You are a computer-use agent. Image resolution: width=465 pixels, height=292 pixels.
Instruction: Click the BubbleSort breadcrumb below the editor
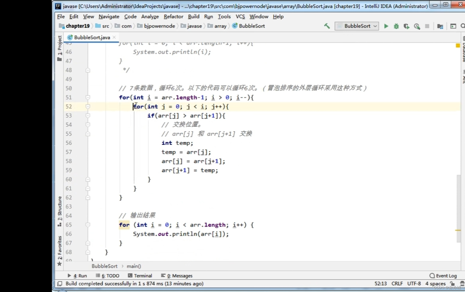tap(105, 266)
